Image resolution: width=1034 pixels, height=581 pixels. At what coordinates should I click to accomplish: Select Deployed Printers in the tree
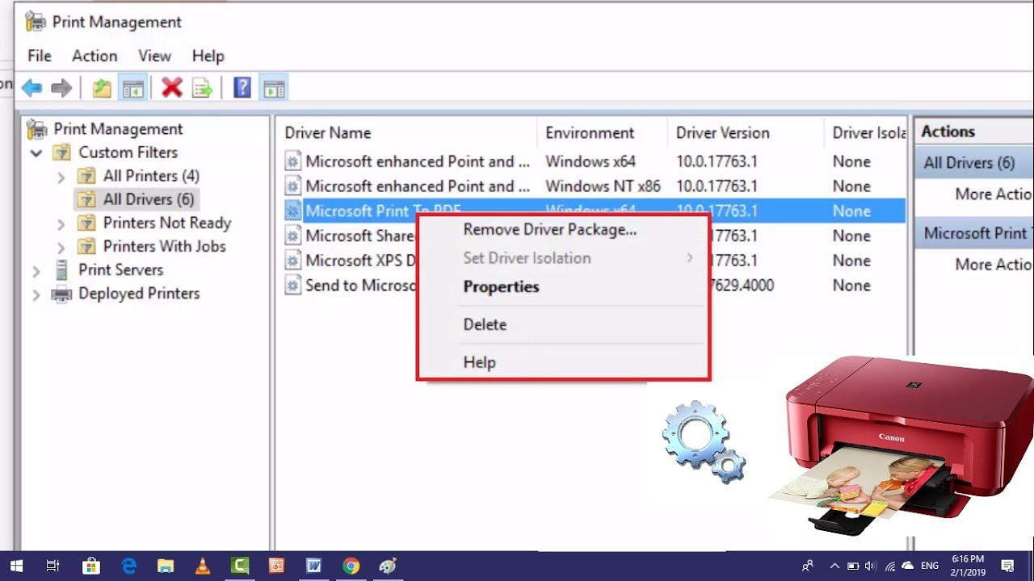point(139,293)
